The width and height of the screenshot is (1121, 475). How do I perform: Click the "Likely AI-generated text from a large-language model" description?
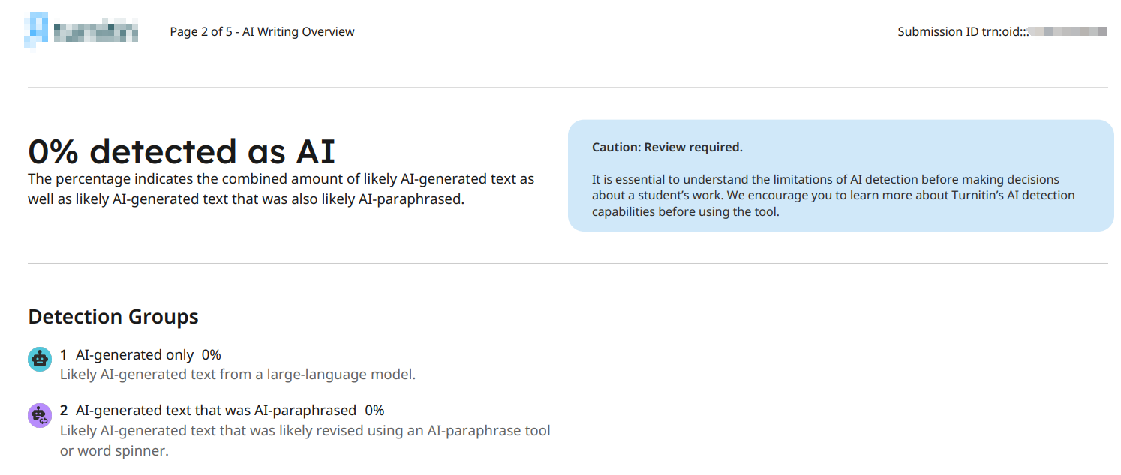coord(237,374)
